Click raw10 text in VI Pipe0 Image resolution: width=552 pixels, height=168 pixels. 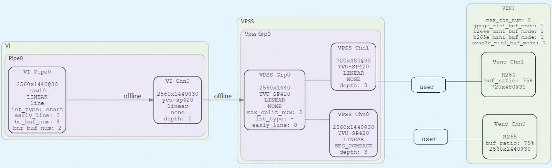coord(37,91)
